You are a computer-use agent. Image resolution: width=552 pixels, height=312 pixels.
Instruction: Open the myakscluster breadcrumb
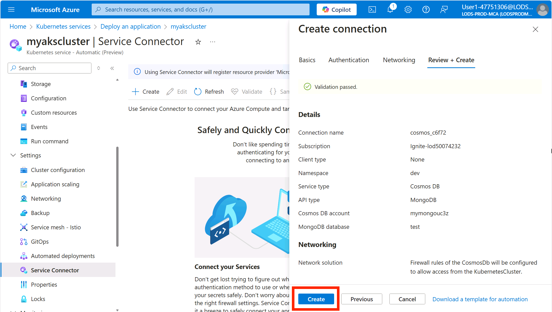pos(188,26)
